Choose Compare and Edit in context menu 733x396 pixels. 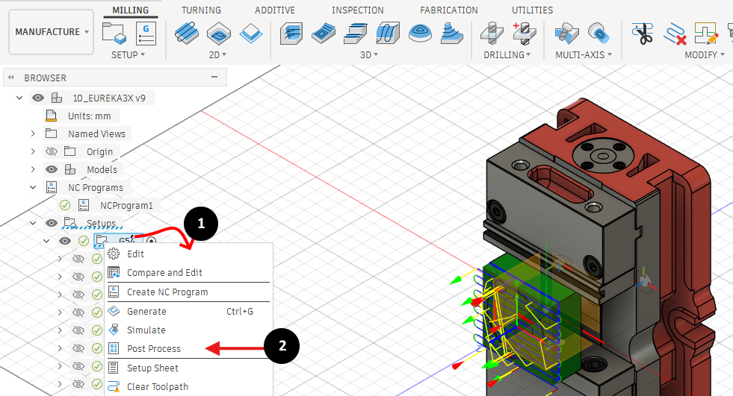tap(188, 272)
